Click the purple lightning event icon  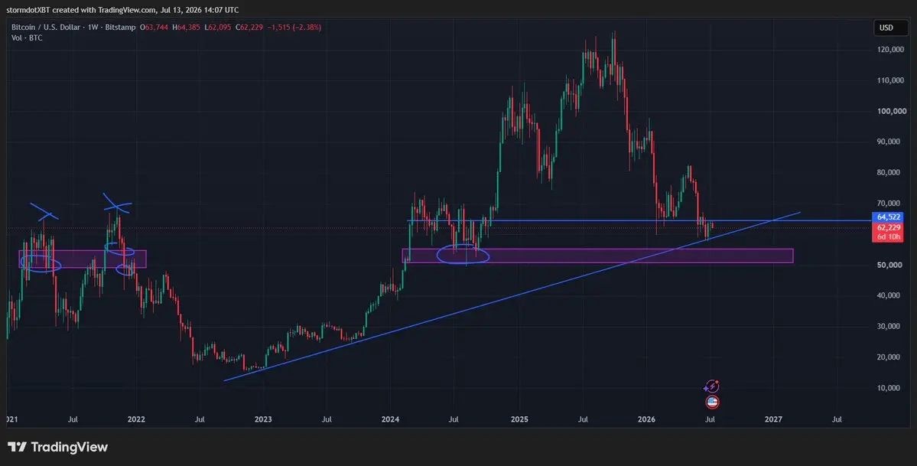(712, 386)
